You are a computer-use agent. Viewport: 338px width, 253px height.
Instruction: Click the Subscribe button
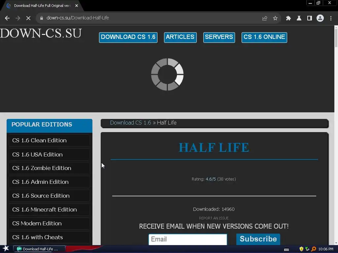coord(258,239)
